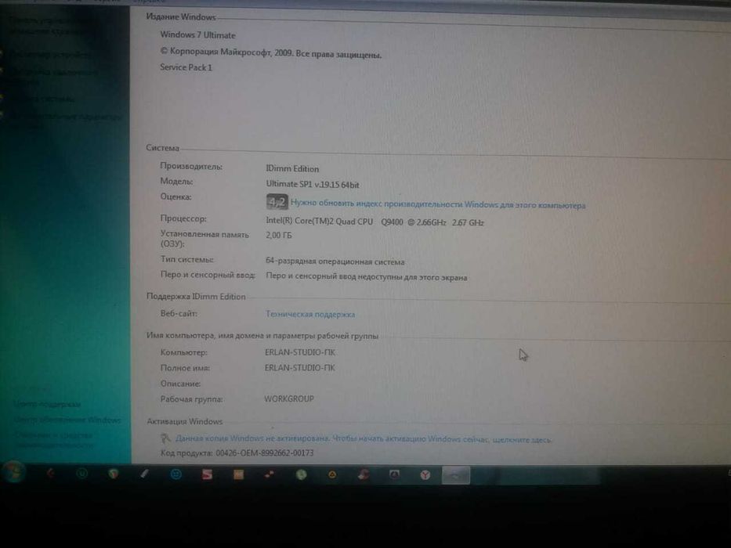Open the green round clock taskbar icon
Screen dimensions: 731x548
tap(301, 474)
